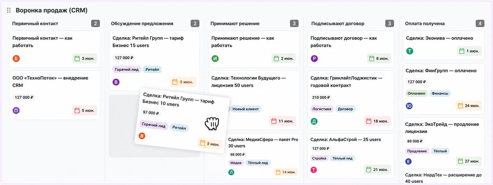Click the blue Ю avatar on ФинГрупп card
The width and height of the screenshot is (493, 185).
tap(409, 106)
